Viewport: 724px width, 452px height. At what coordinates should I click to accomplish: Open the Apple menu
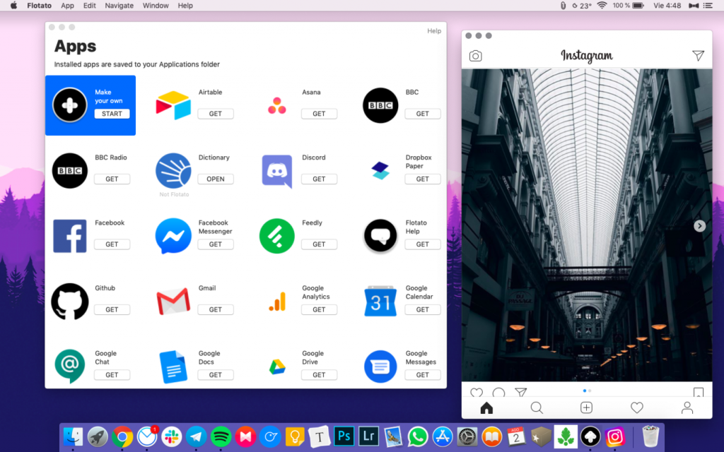coord(14,6)
